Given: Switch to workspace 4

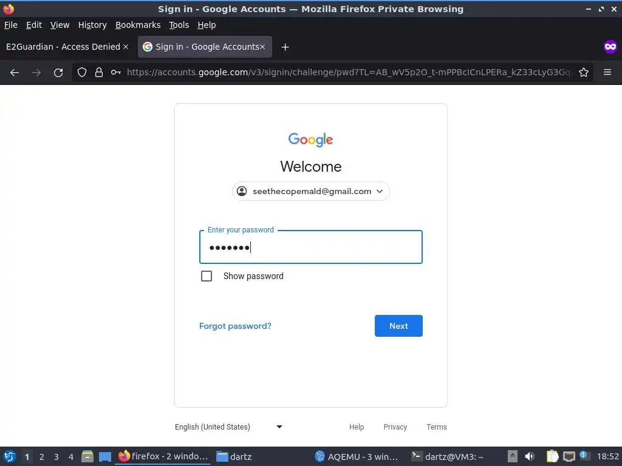Looking at the screenshot, I should [71, 456].
